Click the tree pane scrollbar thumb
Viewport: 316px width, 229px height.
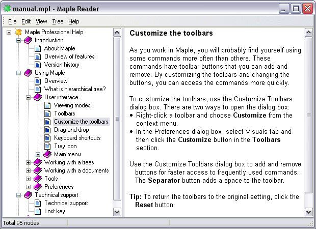coord(117,119)
